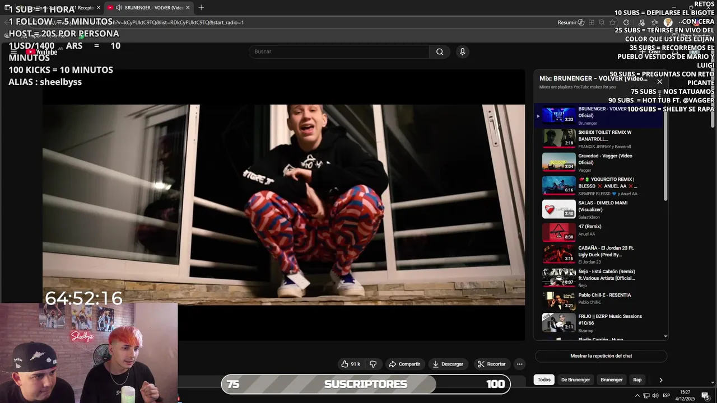The height and width of the screenshot is (403, 717).
Task: Click the 91 k like count
Action: pyautogui.click(x=355, y=364)
